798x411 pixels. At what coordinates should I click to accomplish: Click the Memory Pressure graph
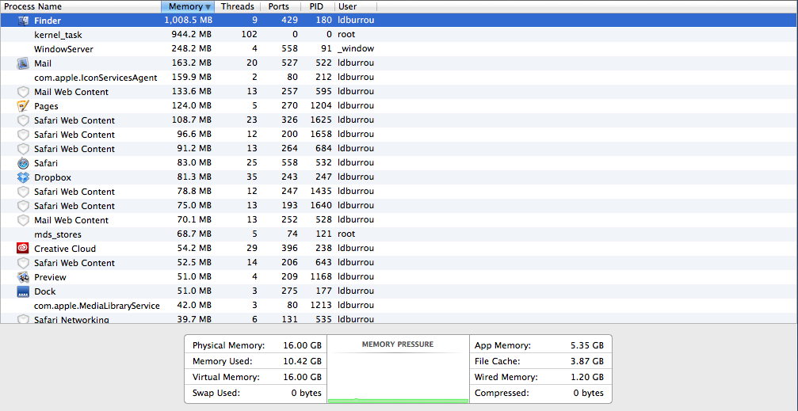(x=398, y=376)
